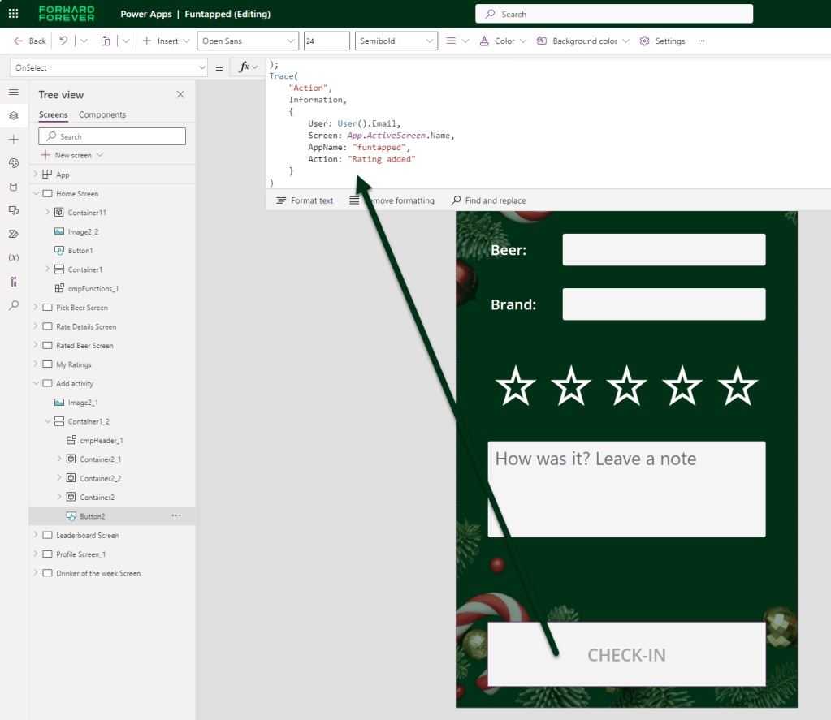
Task: Open the Insert menu
Action: pos(167,41)
